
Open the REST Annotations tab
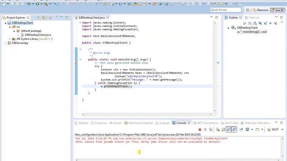click(206, 123)
